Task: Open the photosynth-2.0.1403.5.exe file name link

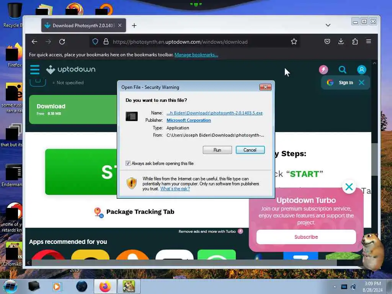Action: coord(214,113)
